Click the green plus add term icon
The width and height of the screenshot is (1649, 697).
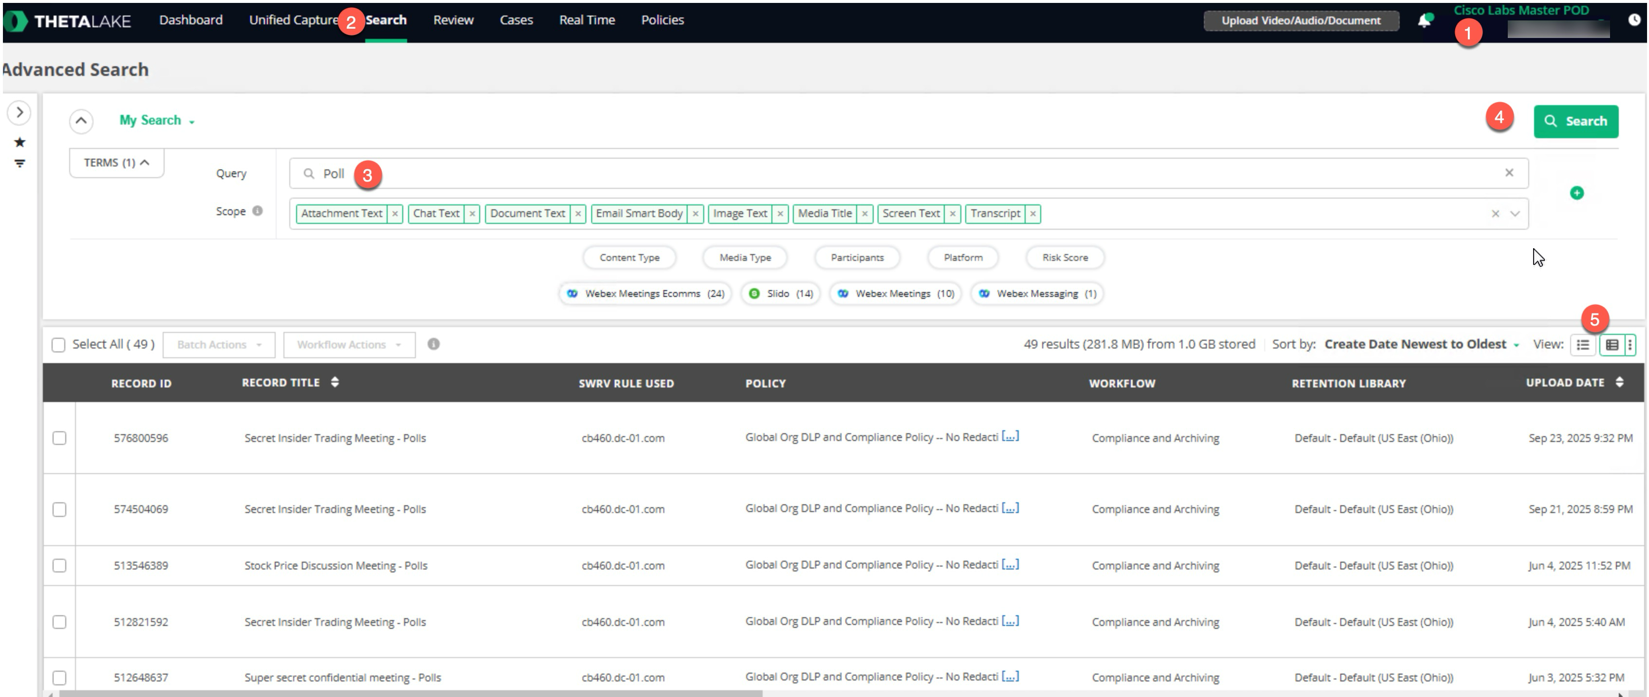(x=1576, y=193)
